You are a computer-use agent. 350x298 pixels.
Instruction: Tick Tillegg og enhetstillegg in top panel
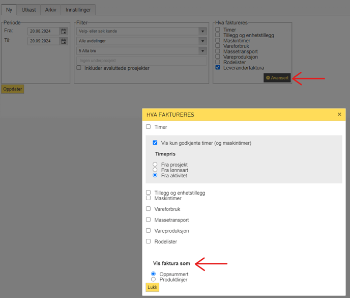click(218, 35)
